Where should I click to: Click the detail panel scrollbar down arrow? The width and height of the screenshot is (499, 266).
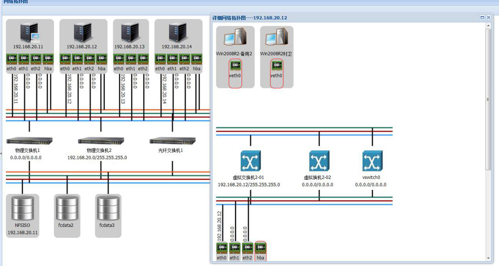click(x=489, y=258)
